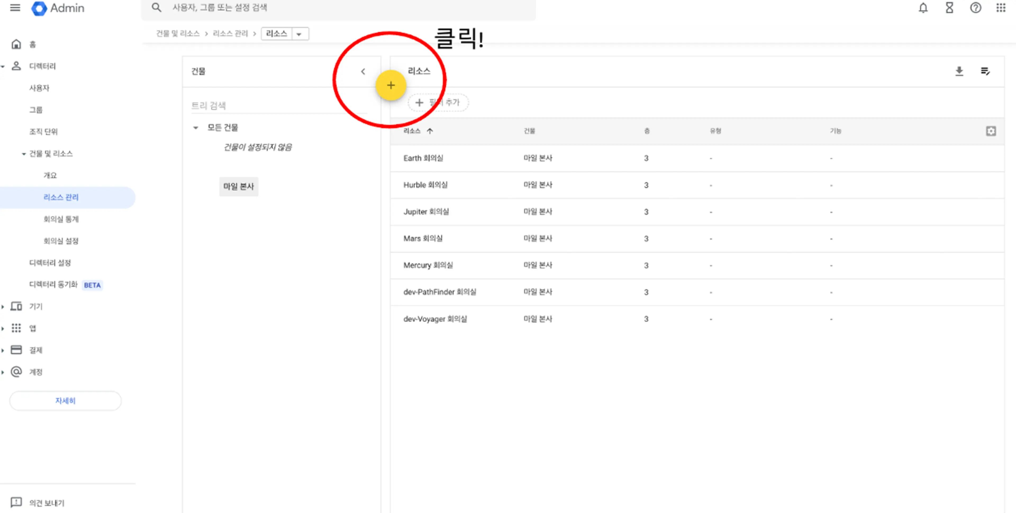Click 의견 보내기 link

[47, 503]
